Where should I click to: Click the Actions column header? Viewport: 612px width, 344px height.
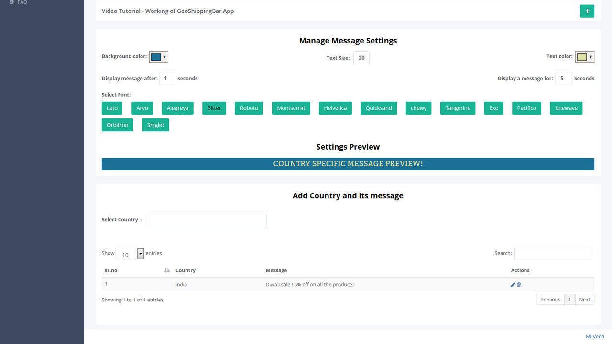coord(520,270)
